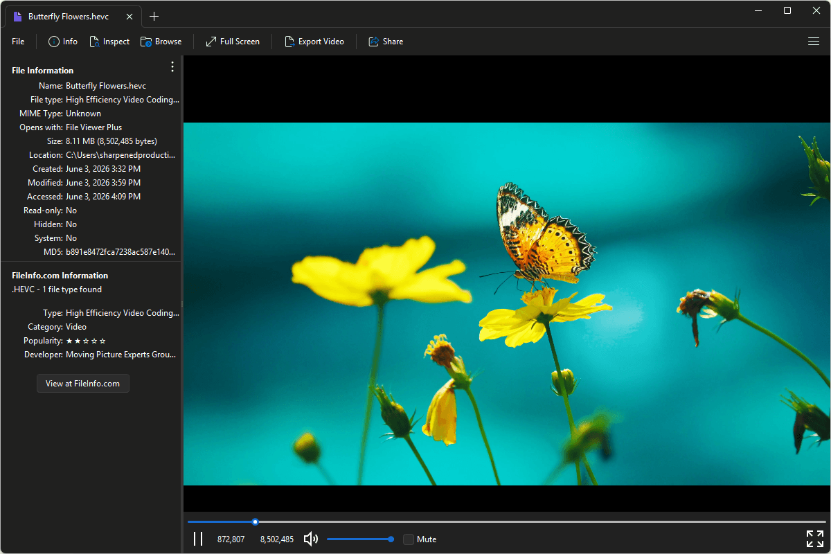
Task: Open the File menu
Action: 18,42
